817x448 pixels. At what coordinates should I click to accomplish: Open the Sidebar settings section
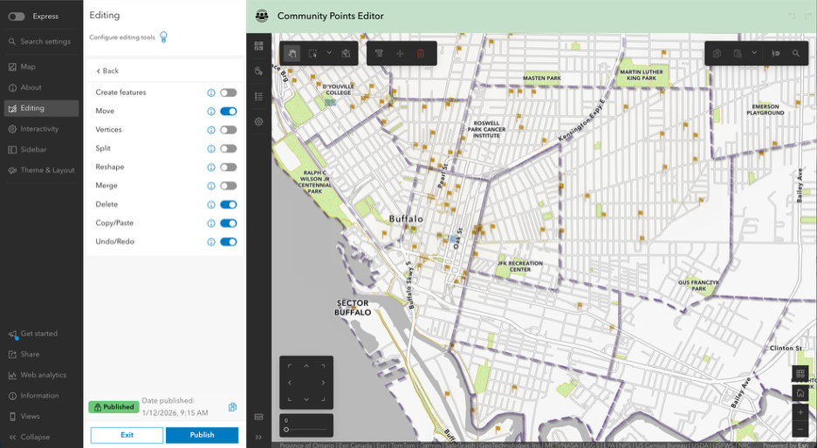(x=41, y=149)
